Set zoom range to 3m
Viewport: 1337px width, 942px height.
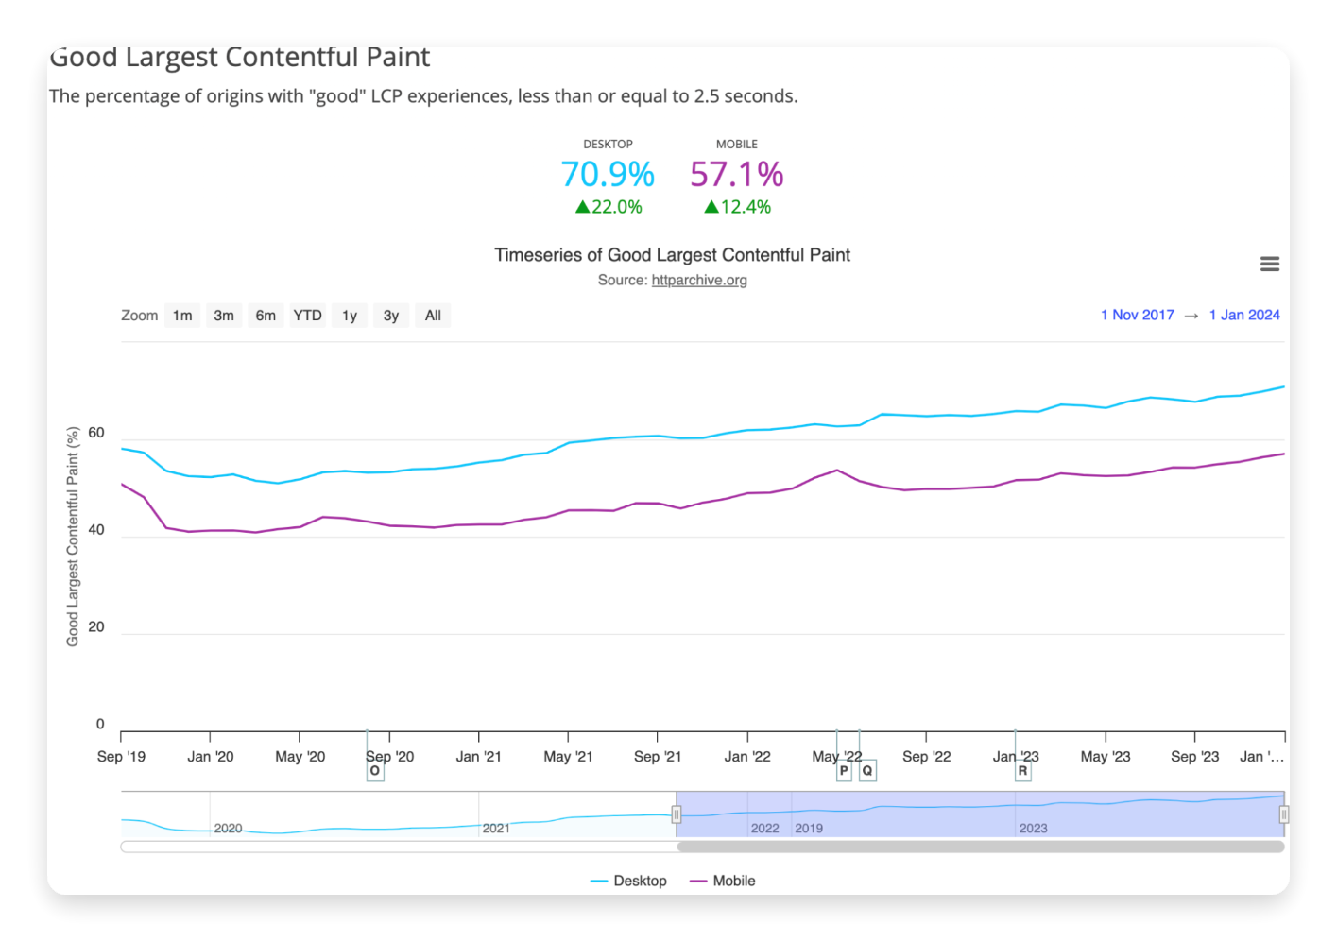click(224, 316)
